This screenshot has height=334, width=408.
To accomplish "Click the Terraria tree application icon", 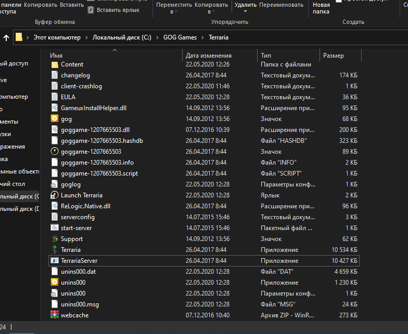I will point(55,249).
